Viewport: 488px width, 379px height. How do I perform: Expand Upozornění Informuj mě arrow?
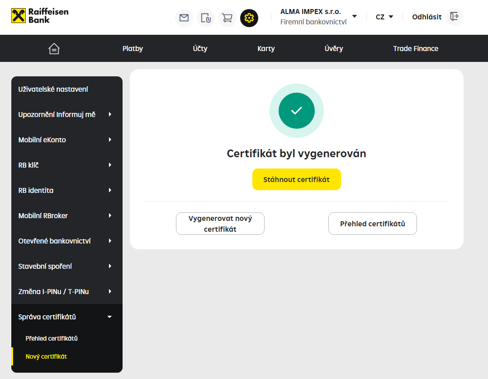tap(110, 114)
